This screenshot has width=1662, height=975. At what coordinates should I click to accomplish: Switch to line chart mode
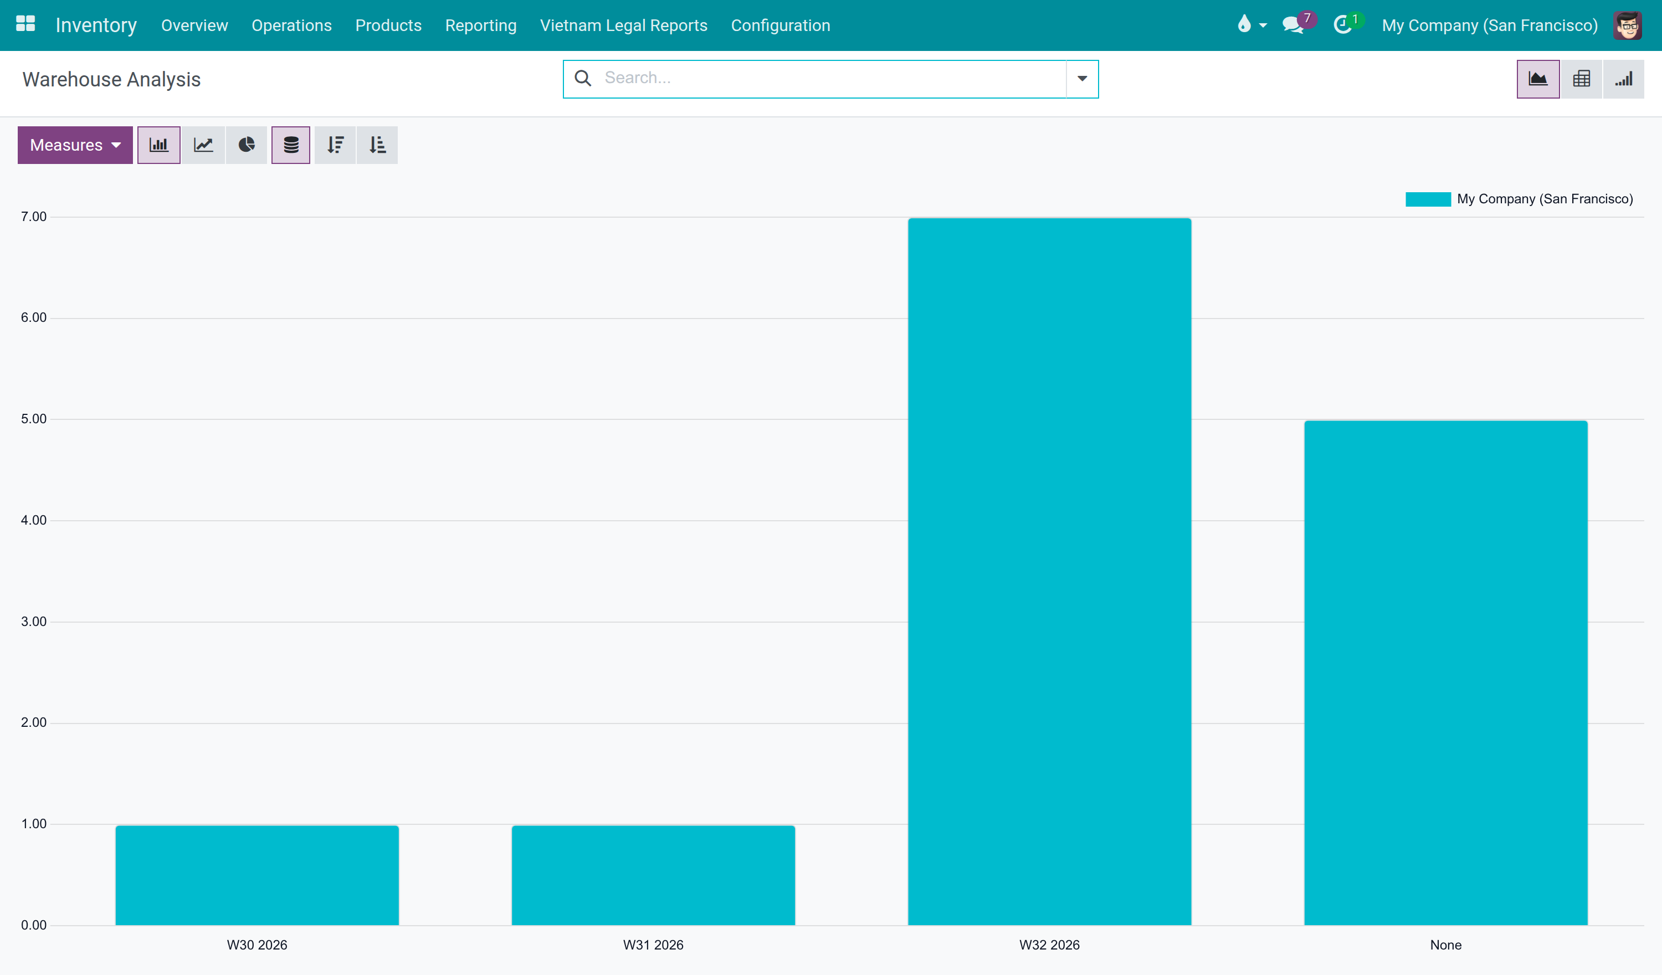click(x=204, y=145)
